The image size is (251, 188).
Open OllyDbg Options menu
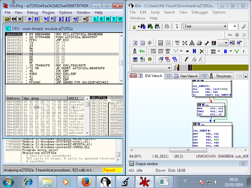66,13
